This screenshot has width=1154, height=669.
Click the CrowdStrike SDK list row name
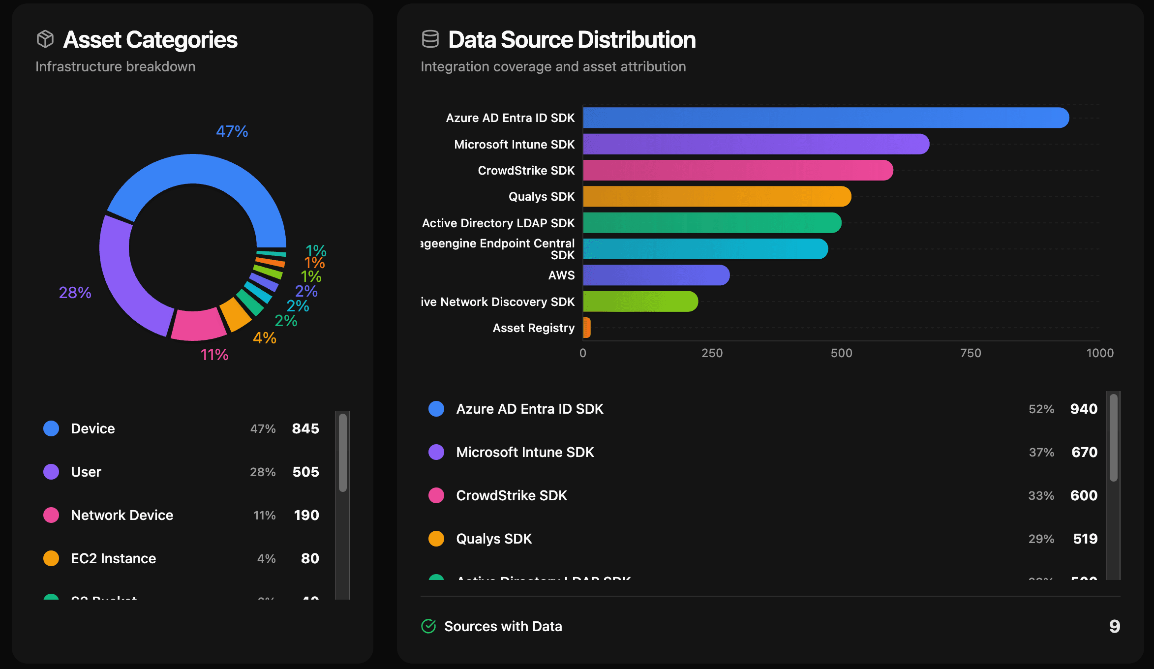(x=512, y=495)
